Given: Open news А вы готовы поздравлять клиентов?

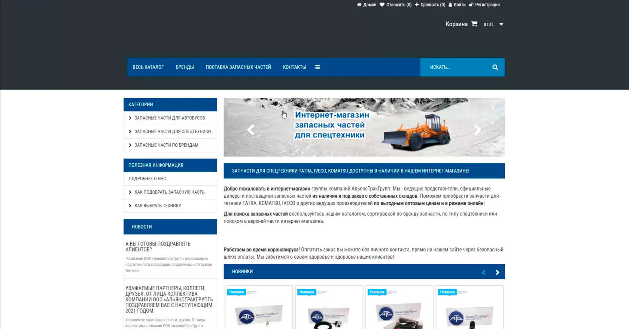Looking at the screenshot, I should [x=158, y=247].
